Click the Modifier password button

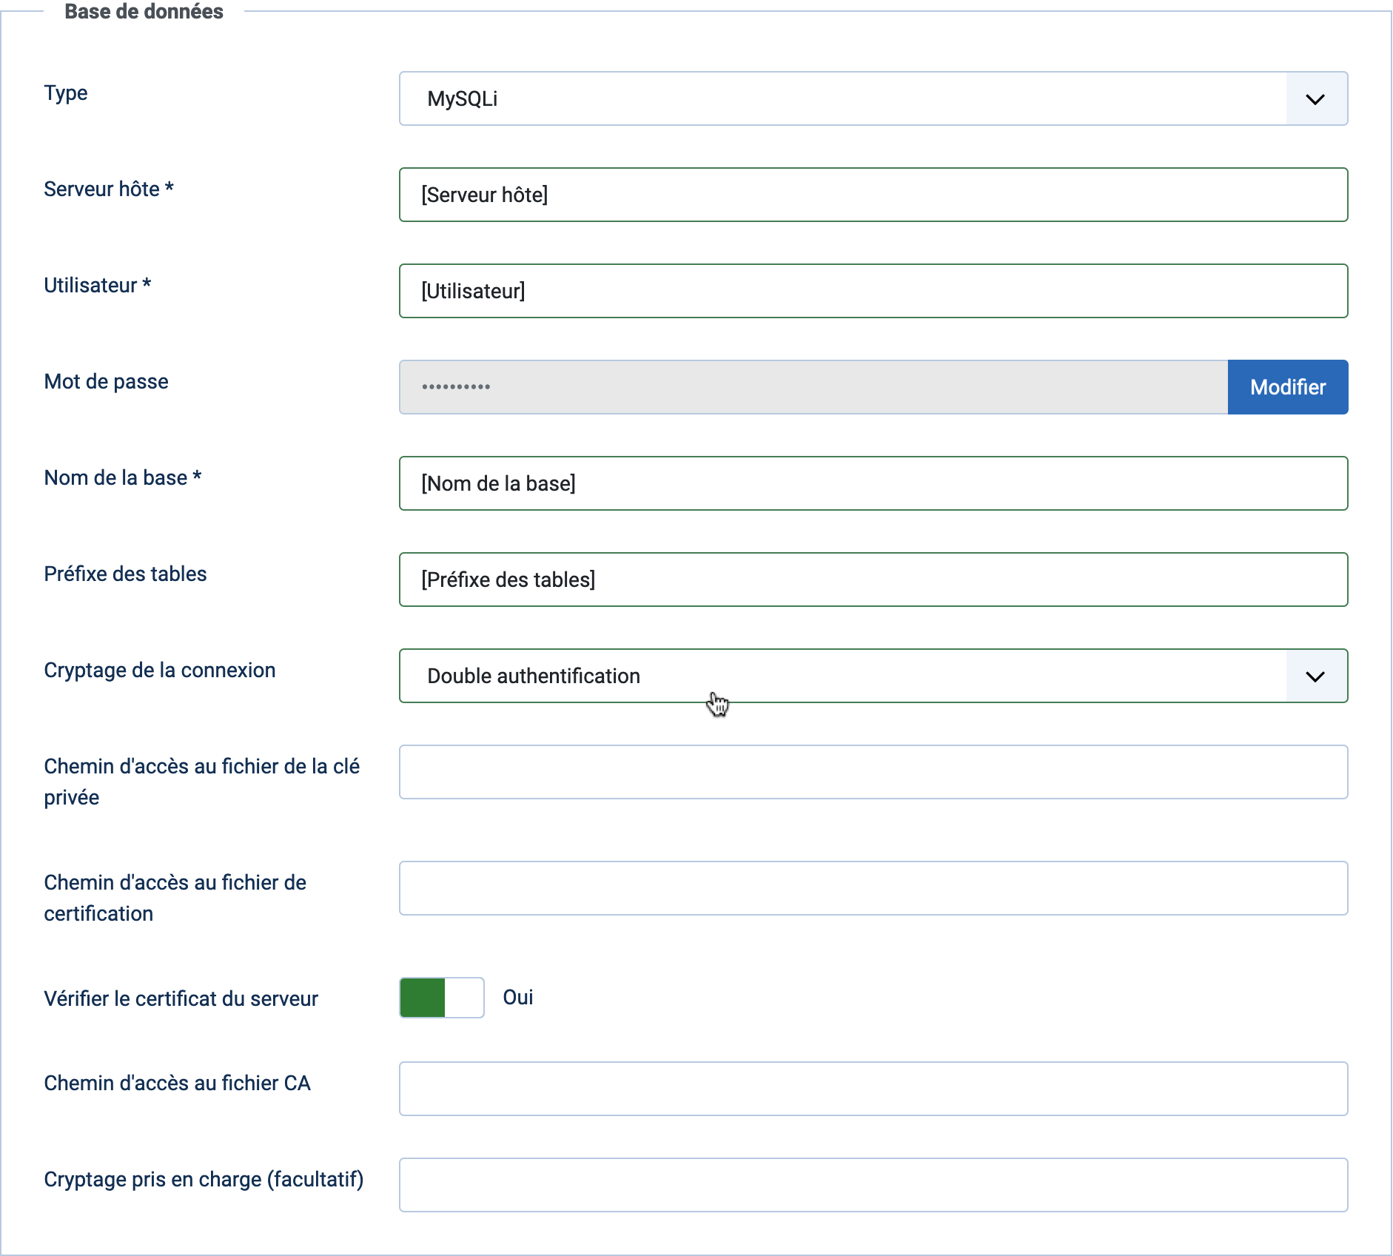[x=1288, y=387]
